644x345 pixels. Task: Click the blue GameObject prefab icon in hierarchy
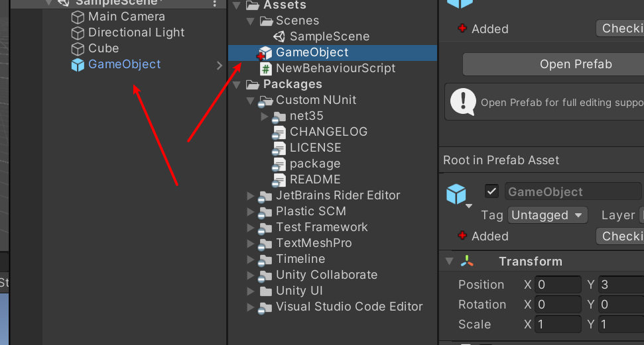(x=78, y=65)
